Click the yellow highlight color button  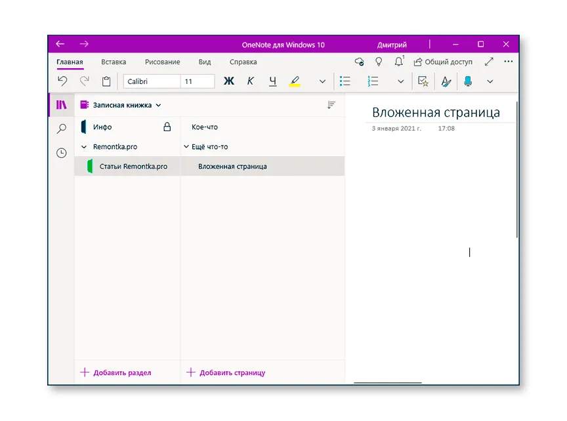tap(295, 81)
